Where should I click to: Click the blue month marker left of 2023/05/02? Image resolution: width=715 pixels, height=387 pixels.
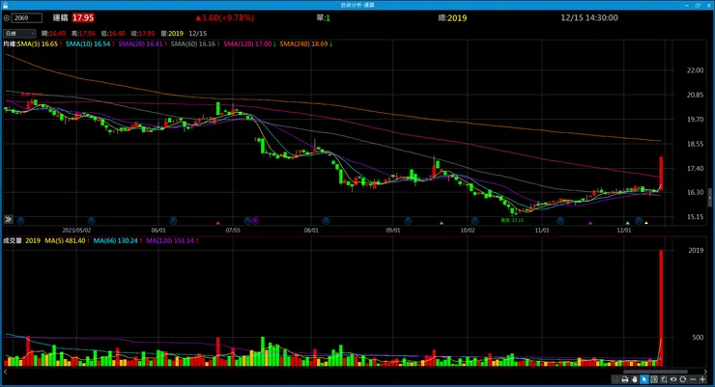[x=20, y=221]
